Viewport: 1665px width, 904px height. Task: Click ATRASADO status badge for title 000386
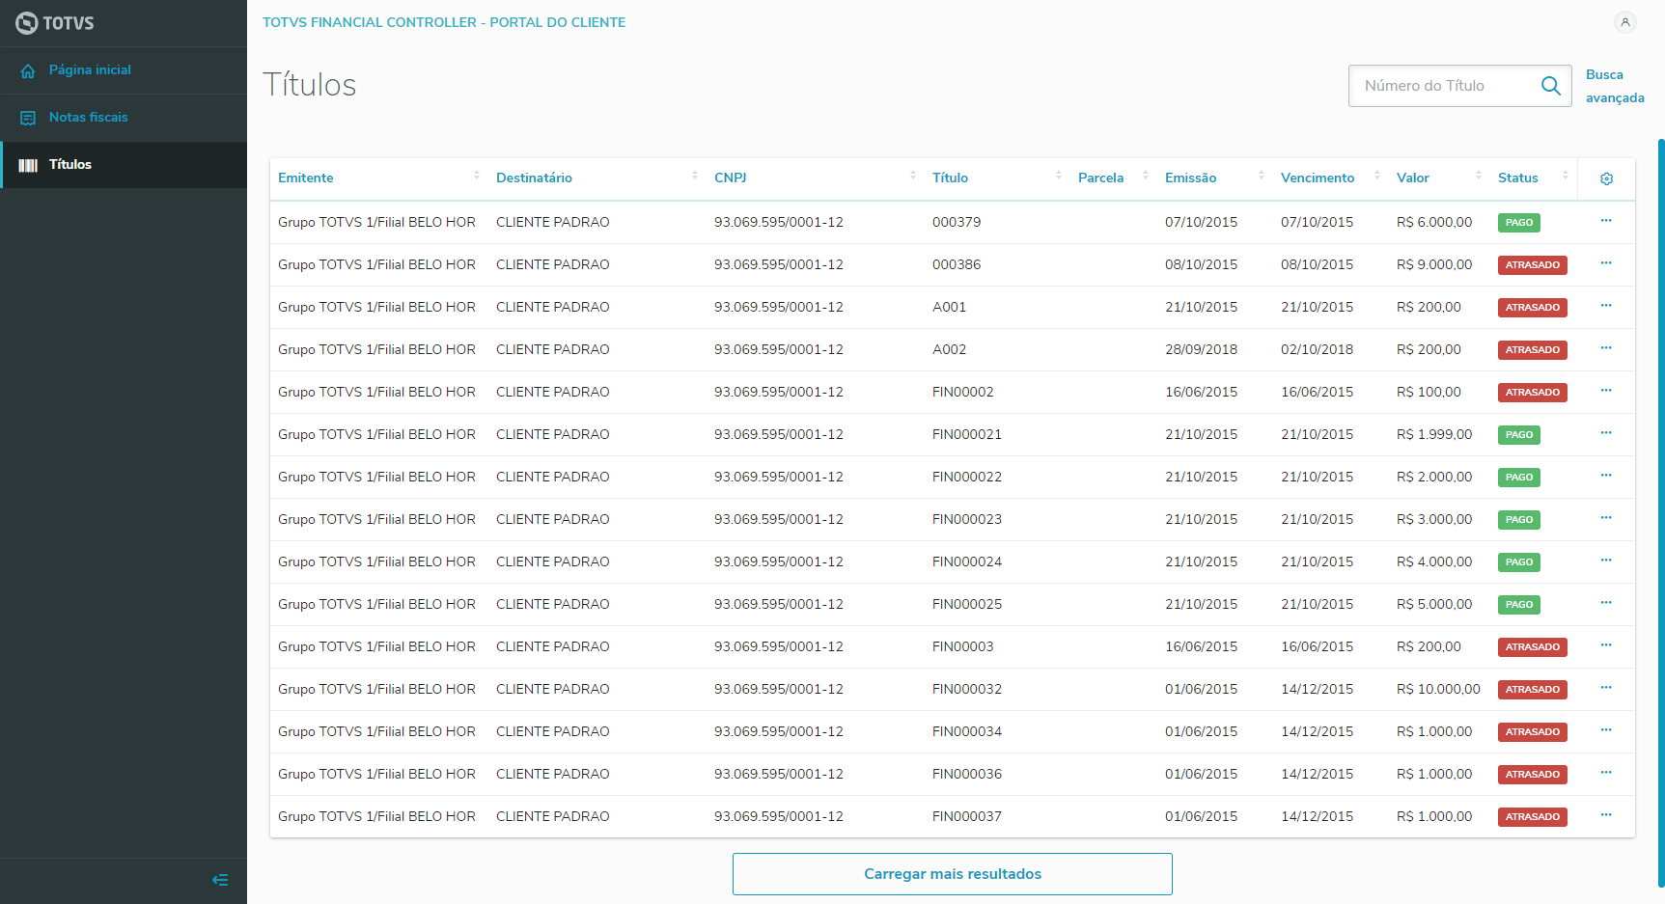(1533, 265)
